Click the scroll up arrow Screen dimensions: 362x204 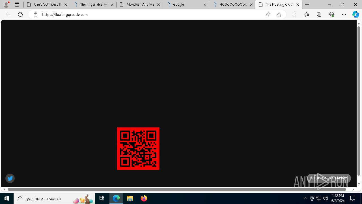(x=359, y=23)
